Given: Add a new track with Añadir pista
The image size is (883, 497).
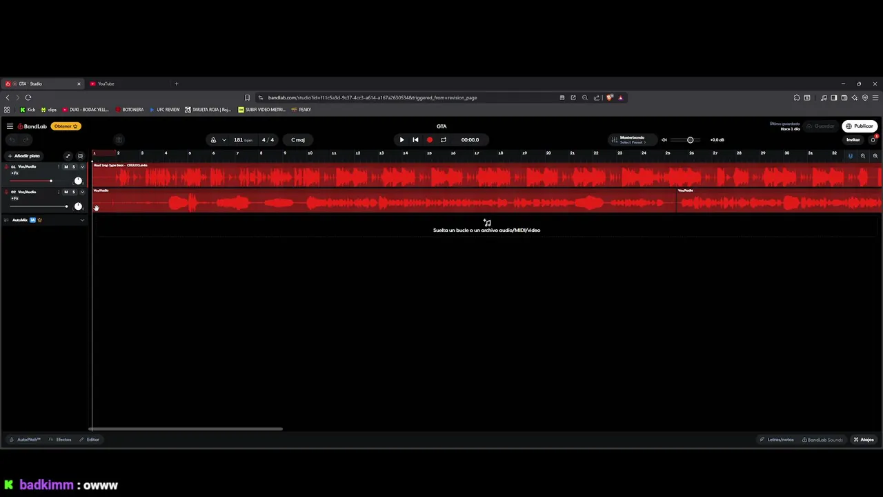Looking at the screenshot, I should (24, 156).
